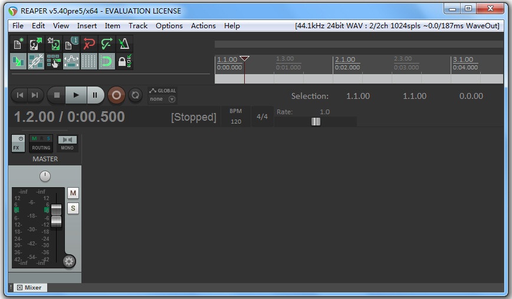512x299 pixels.
Task: Toggle repeat loop button
Action: [x=135, y=95]
